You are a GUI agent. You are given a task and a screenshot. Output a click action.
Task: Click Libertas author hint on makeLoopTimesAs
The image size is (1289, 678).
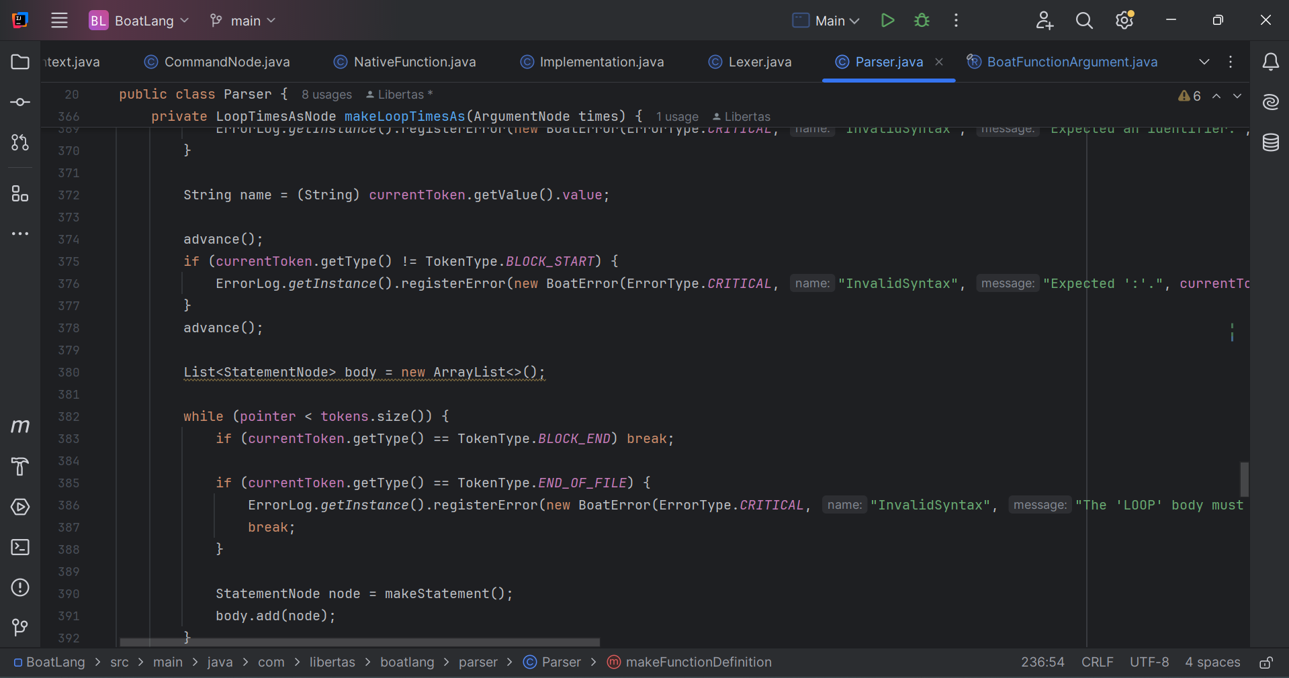(742, 117)
